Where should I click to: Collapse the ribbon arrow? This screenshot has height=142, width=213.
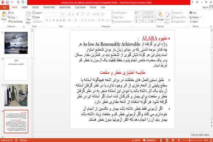coord(211,26)
